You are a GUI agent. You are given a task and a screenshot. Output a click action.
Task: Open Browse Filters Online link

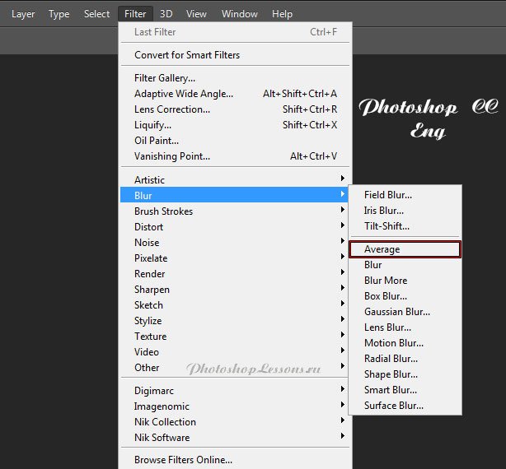coord(183,460)
